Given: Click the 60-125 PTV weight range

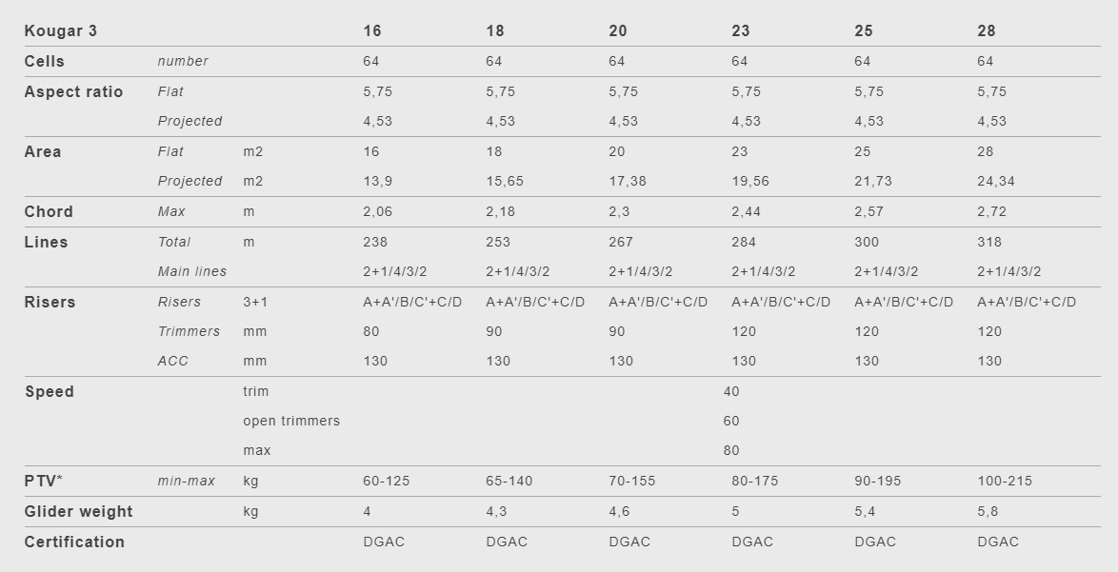Looking at the screenshot, I should (387, 482).
